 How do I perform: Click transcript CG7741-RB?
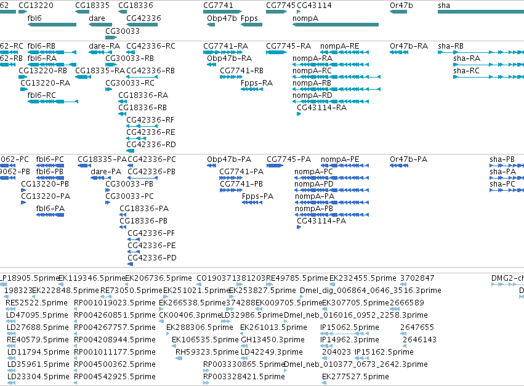(241, 71)
